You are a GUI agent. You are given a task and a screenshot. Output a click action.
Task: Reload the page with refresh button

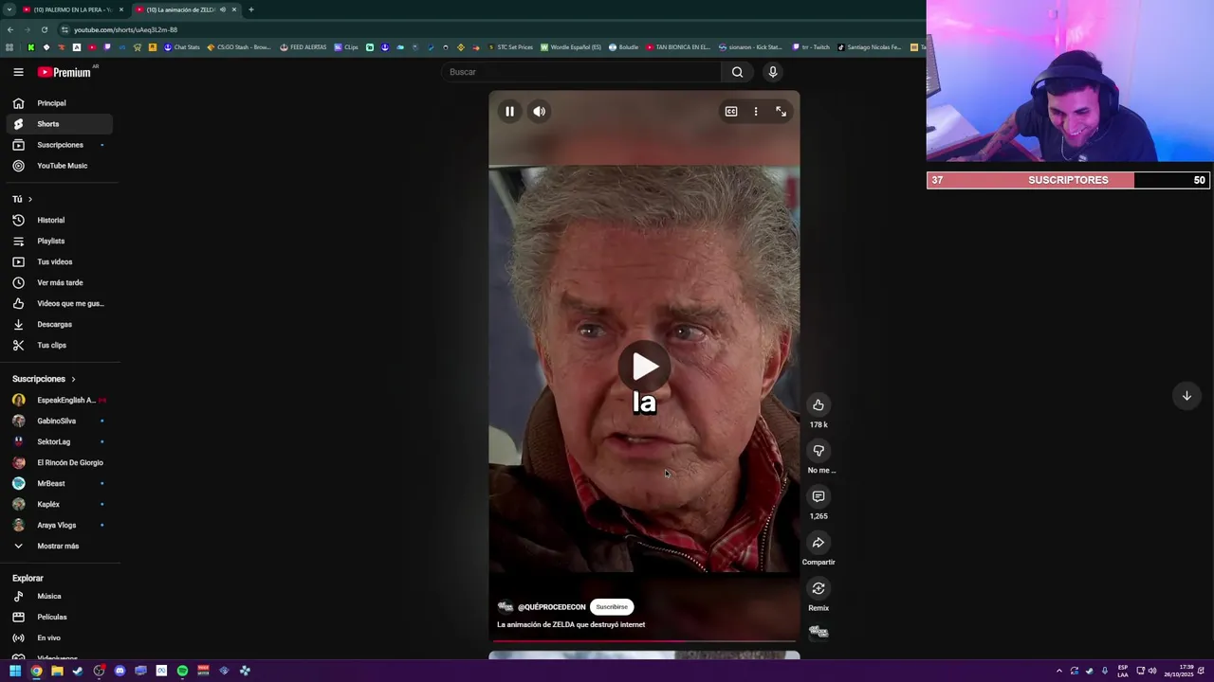click(x=44, y=29)
